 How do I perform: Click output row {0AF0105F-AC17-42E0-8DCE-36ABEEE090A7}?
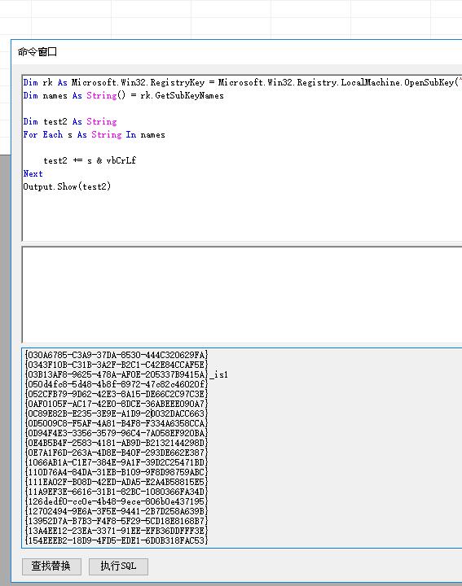coord(117,404)
